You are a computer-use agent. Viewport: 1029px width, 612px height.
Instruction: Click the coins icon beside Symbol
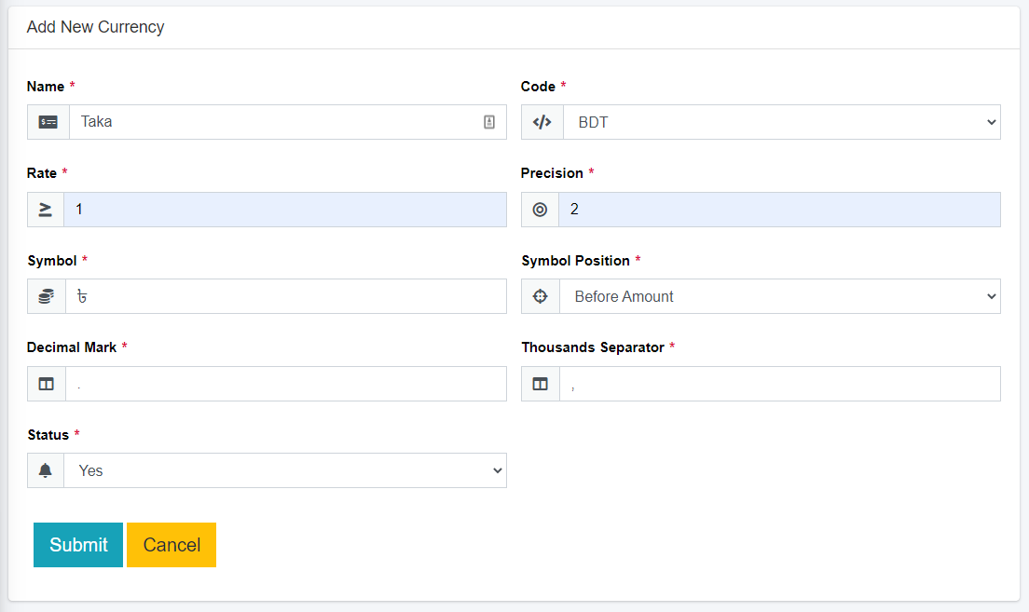[x=47, y=296]
